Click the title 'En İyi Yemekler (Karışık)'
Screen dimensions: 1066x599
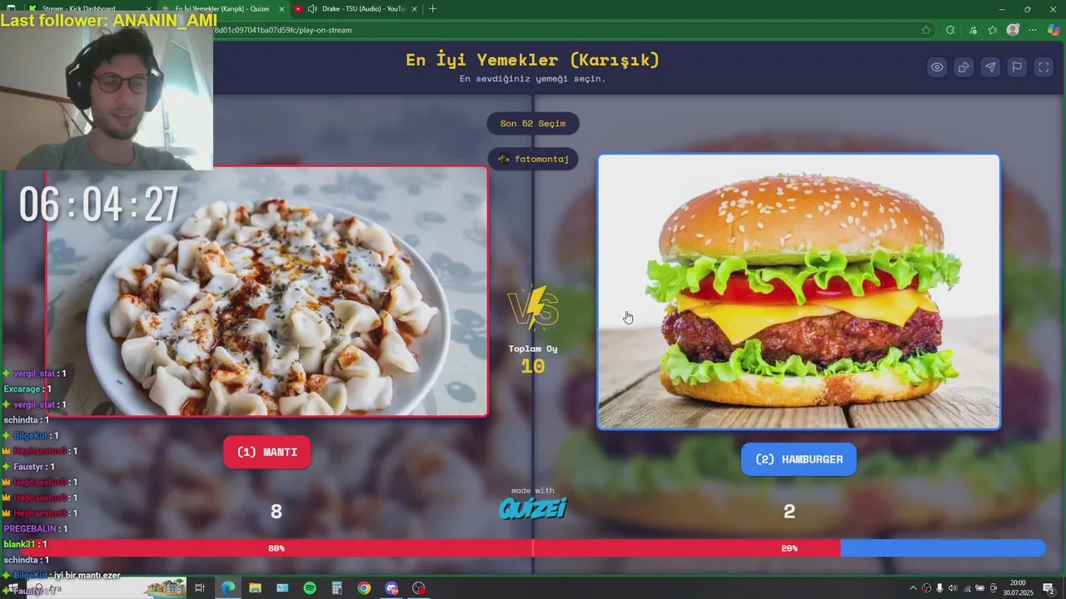(533, 60)
